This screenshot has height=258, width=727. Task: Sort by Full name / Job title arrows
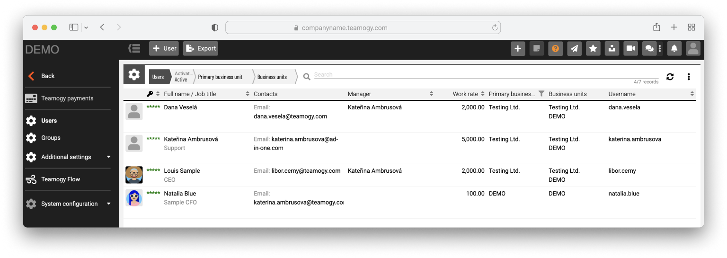248,94
